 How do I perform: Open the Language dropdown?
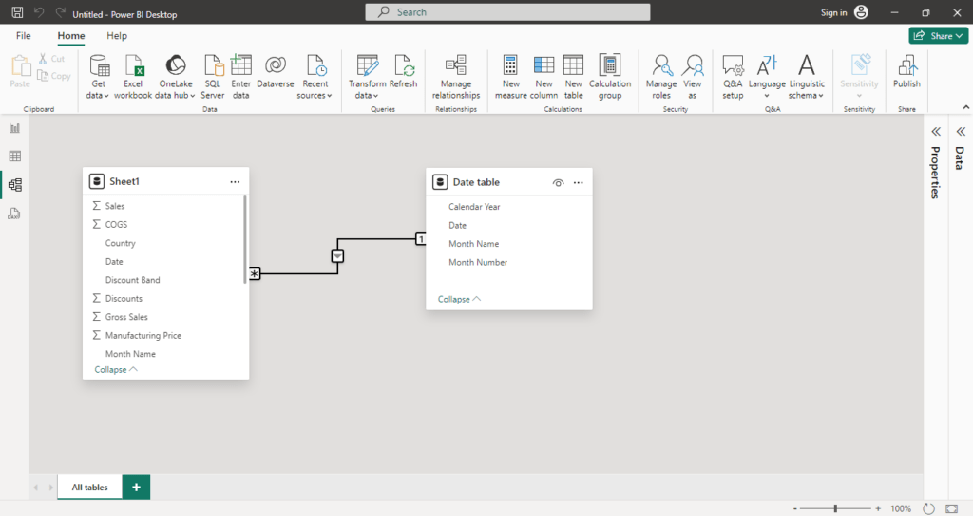point(767,77)
